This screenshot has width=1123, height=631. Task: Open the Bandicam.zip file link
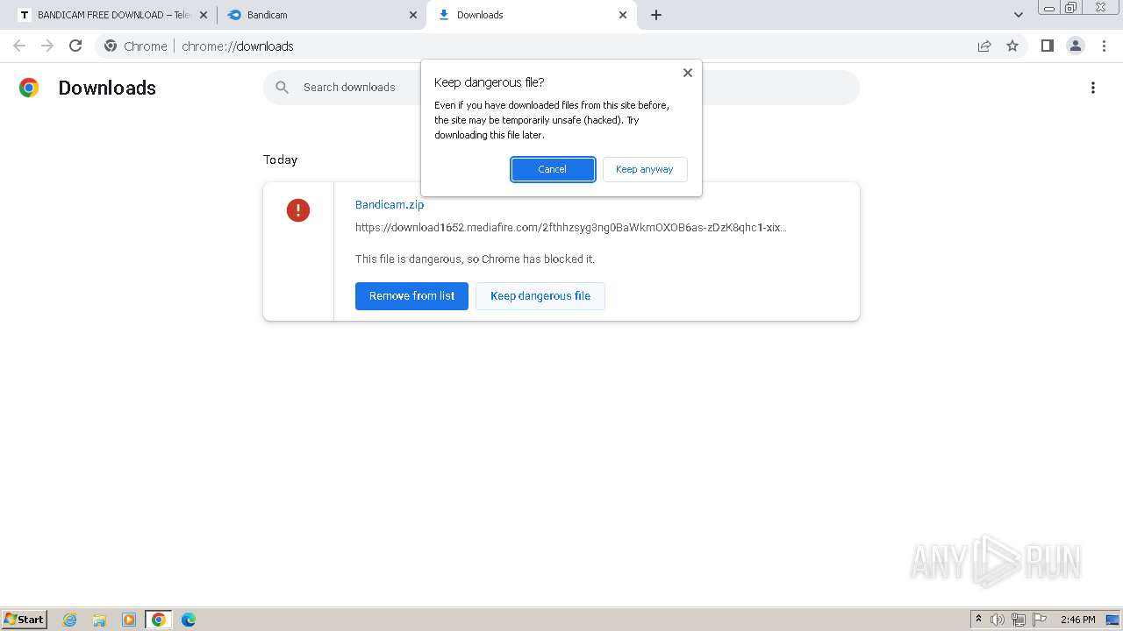[x=390, y=204]
